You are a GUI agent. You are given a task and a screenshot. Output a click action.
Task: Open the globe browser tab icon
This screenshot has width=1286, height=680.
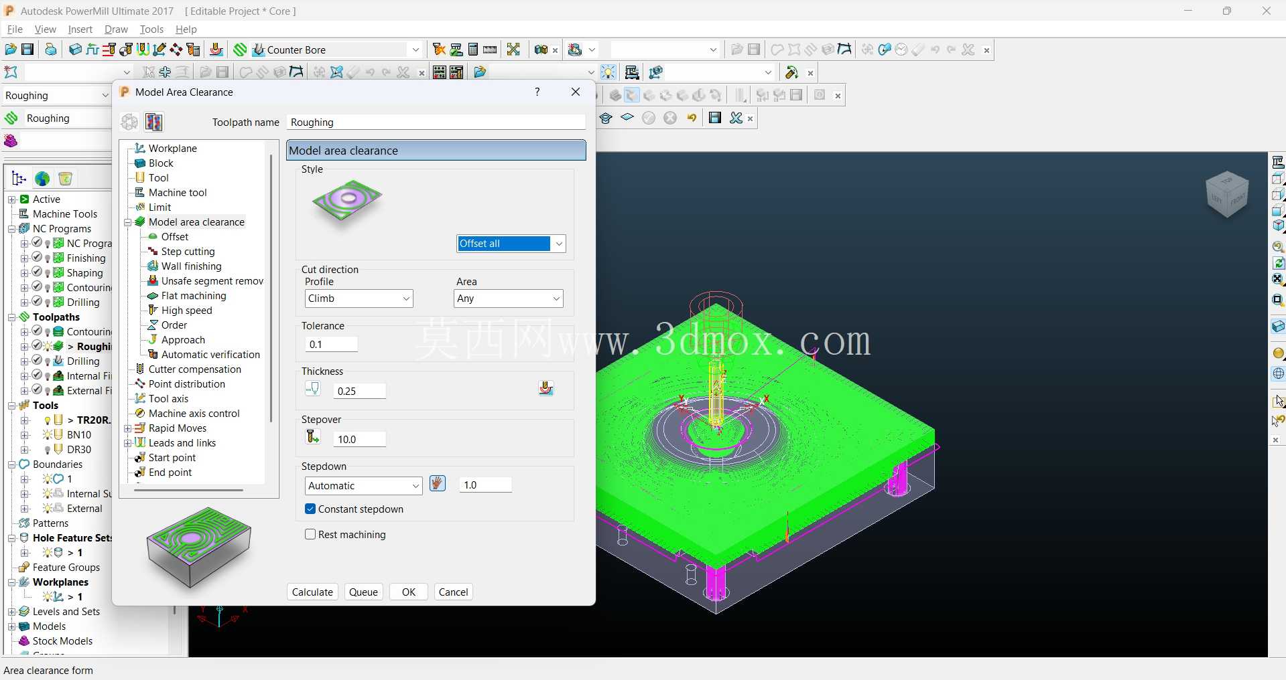click(x=42, y=179)
